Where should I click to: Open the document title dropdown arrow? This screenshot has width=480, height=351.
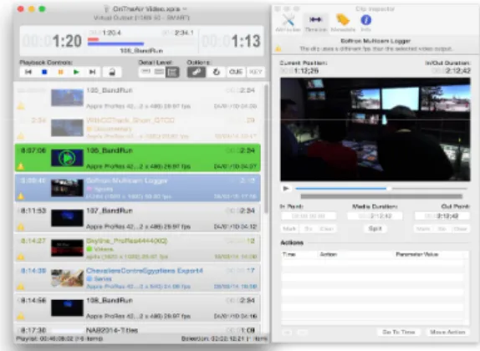[185, 9]
